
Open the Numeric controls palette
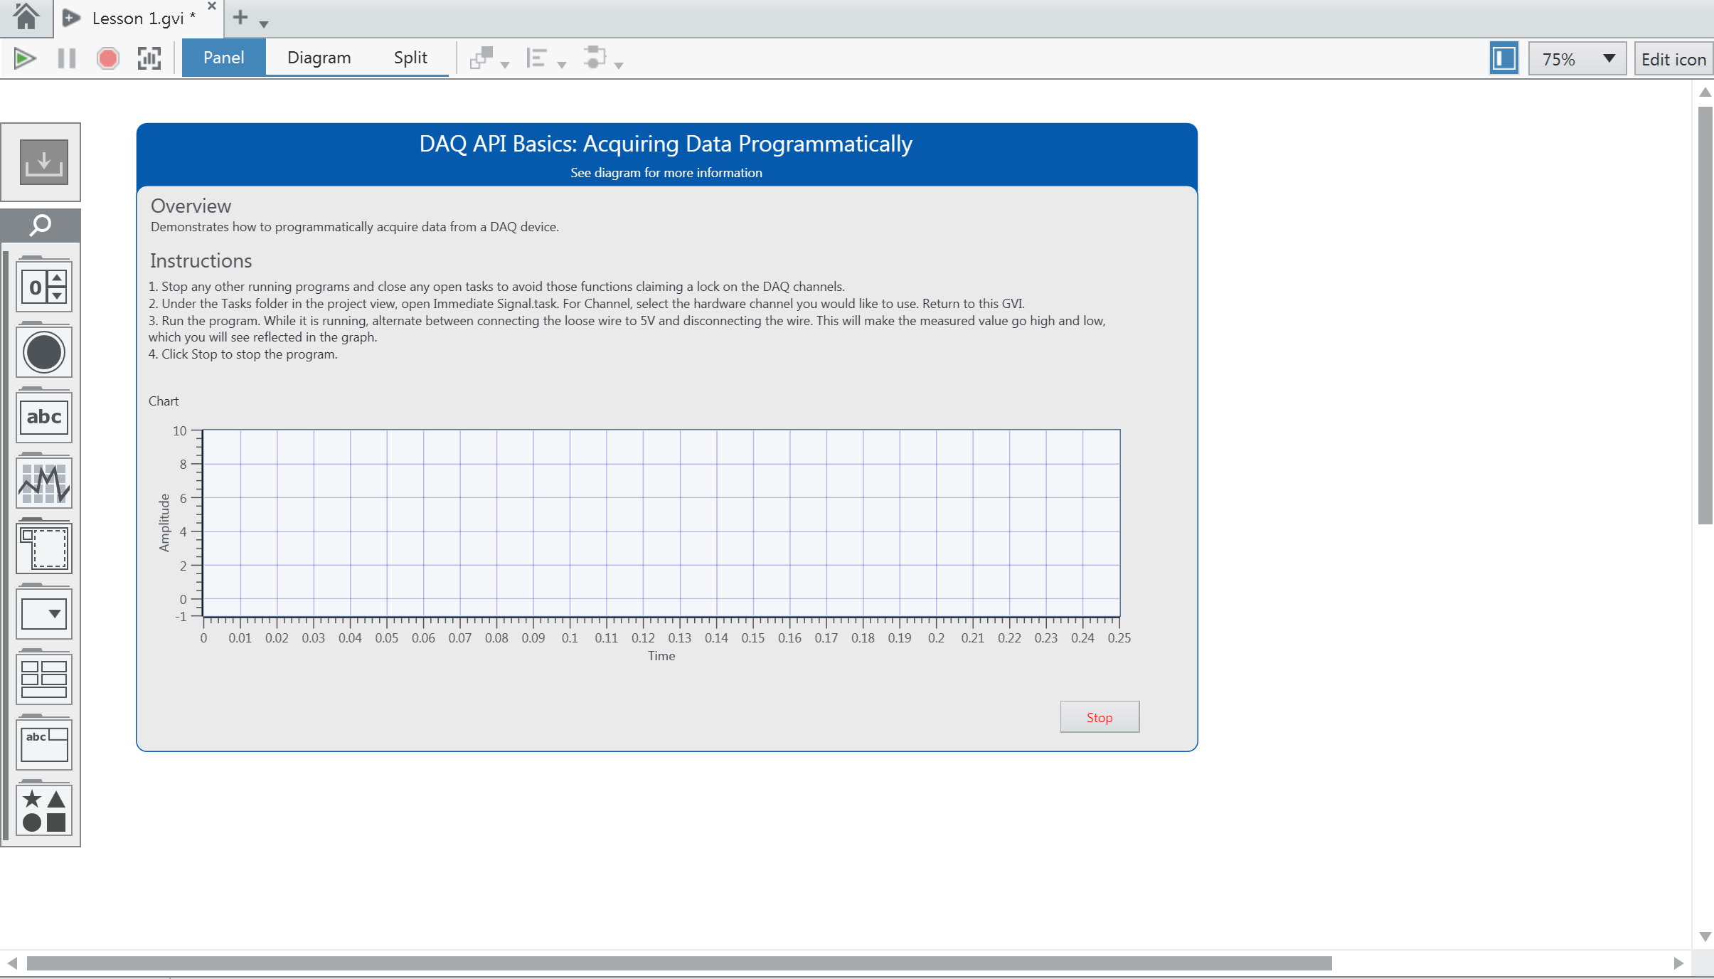[44, 287]
